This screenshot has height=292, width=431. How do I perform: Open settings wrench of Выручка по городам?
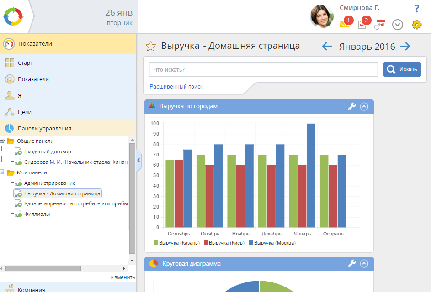[x=352, y=106]
